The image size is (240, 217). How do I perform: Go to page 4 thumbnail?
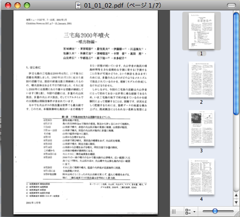[201, 177]
